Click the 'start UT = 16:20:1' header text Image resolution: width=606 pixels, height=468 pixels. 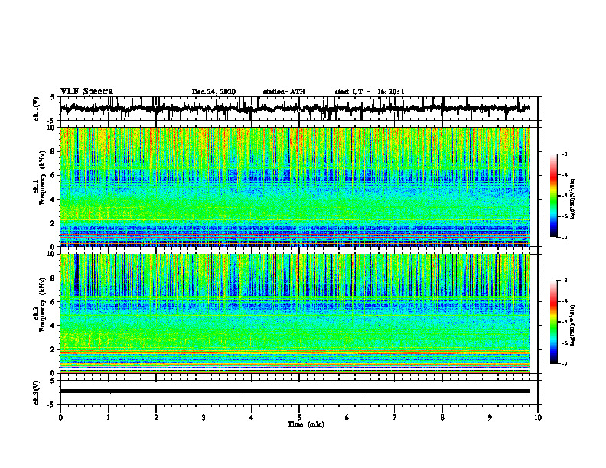(370, 92)
